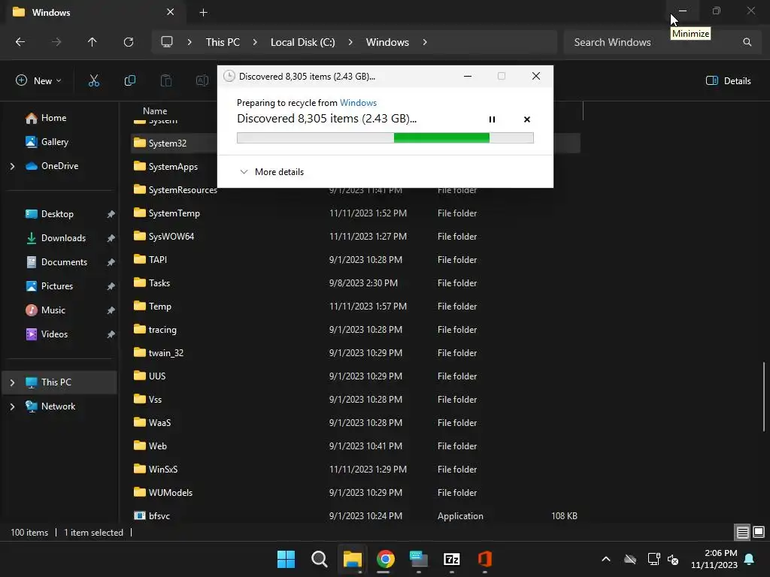Image resolution: width=770 pixels, height=577 pixels.
Task: Pause the recycle operation
Action: coord(492,119)
